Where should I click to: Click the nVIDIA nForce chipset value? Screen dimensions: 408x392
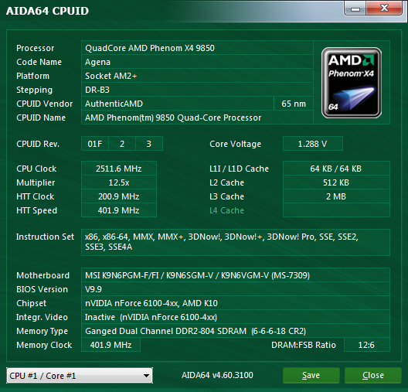click(x=236, y=303)
